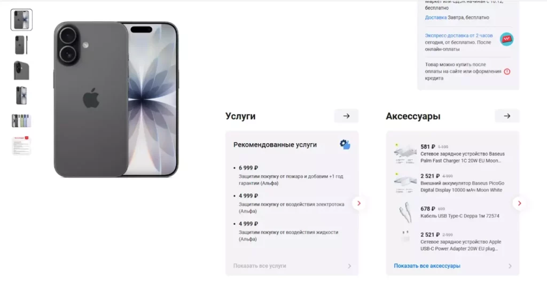Click the red carousel arrow on accessories card
This screenshot has width=547, height=281.
click(x=519, y=203)
